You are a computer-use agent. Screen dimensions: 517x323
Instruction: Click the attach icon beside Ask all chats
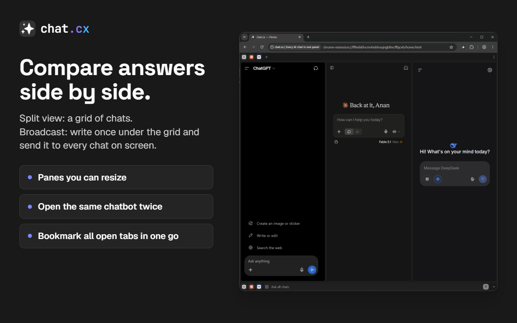tap(267, 287)
